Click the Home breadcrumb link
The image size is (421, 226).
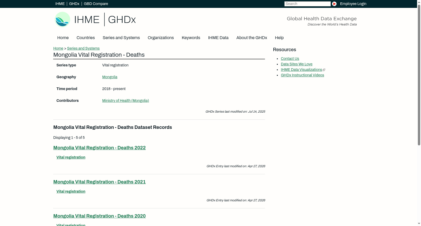tap(58, 48)
